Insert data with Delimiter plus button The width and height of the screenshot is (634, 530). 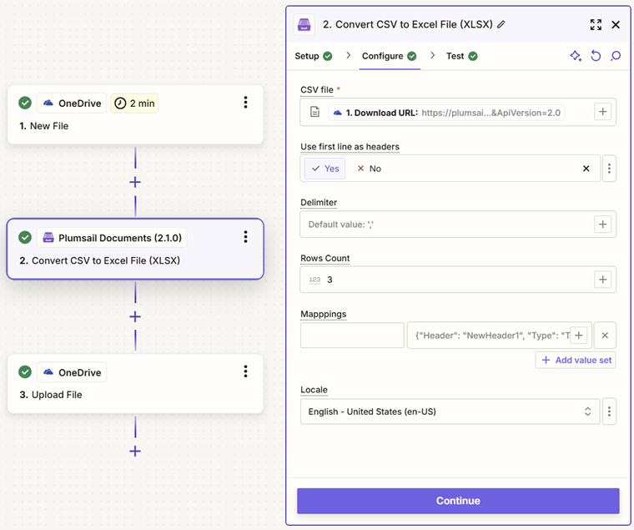tap(602, 225)
